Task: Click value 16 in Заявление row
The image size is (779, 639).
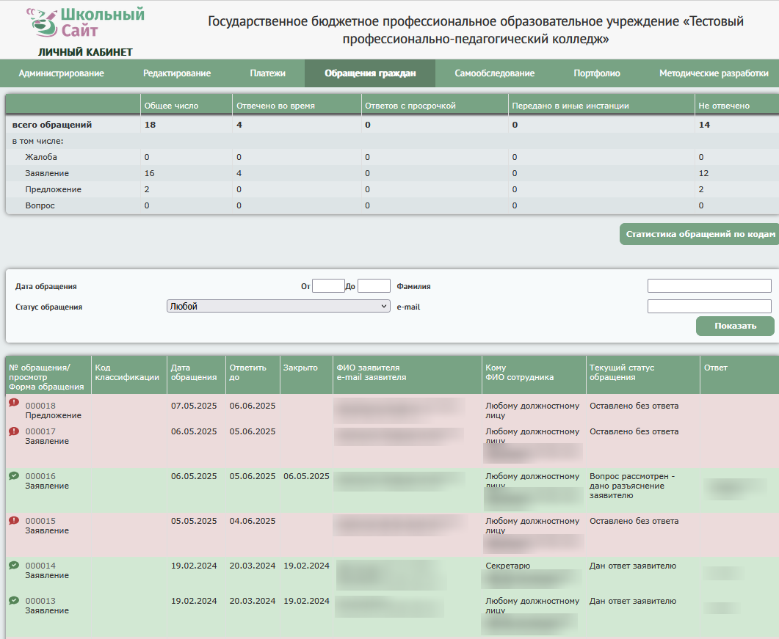Action: coord(150,173)
